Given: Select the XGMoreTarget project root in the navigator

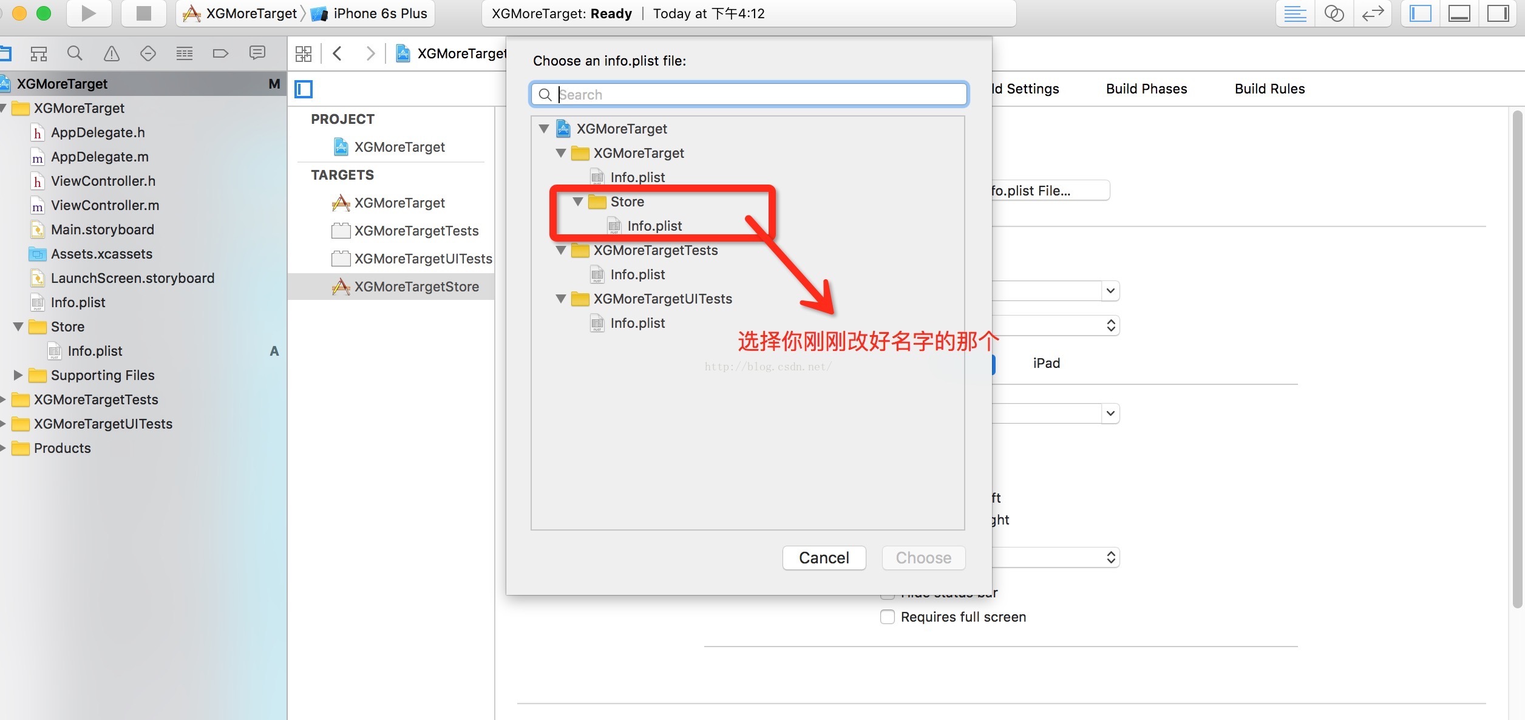Looking at the screenshot, I should click(143, 84).
